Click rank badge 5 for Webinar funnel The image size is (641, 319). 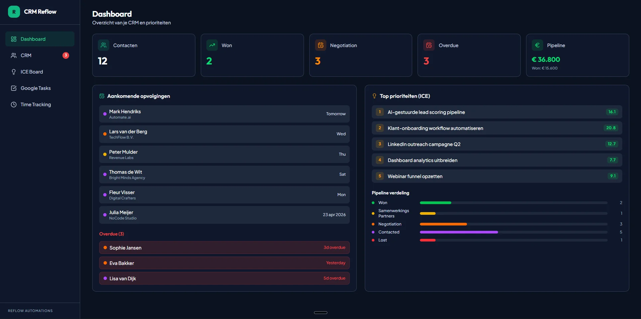point(380,176)
